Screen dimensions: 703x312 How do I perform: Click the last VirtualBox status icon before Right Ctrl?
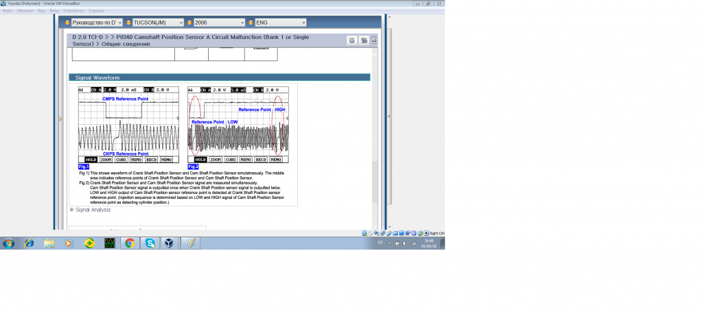coord(426,233)
